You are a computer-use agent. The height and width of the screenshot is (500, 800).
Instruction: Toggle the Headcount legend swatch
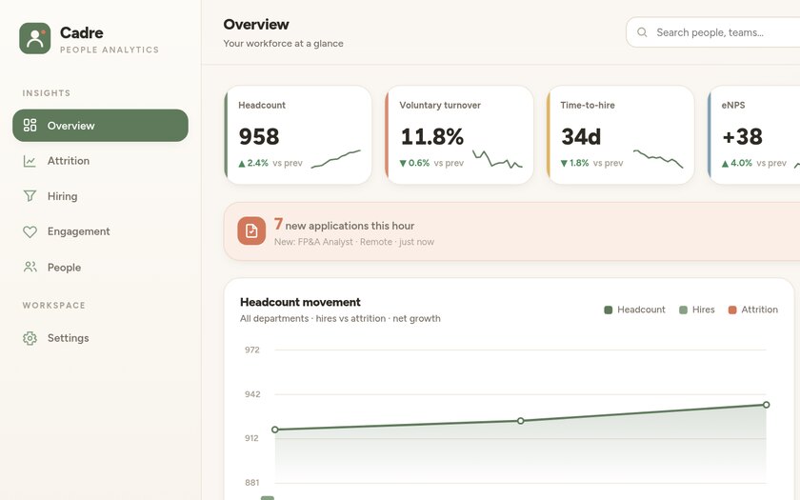[609, 310]
